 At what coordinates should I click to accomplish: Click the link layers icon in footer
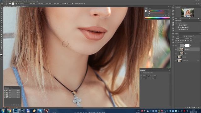186,107
